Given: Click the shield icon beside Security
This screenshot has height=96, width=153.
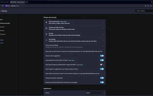Looking at the screenshot, I should [x=46, y=34].
